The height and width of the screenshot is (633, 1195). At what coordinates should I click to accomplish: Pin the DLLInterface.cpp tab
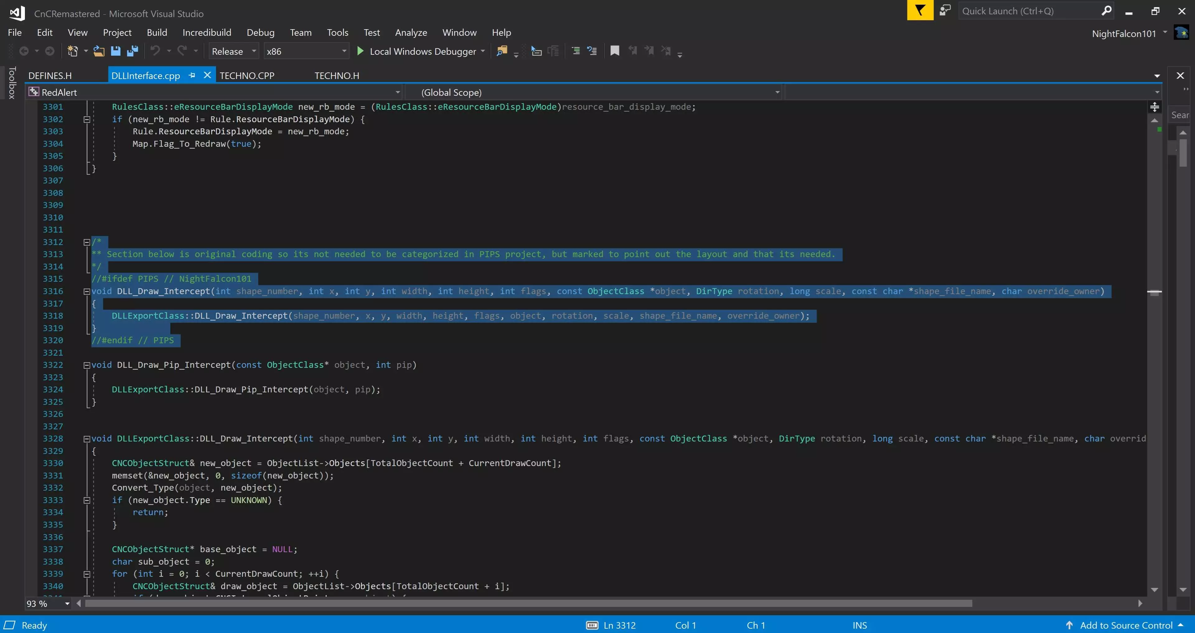click(x=192, y=75)
